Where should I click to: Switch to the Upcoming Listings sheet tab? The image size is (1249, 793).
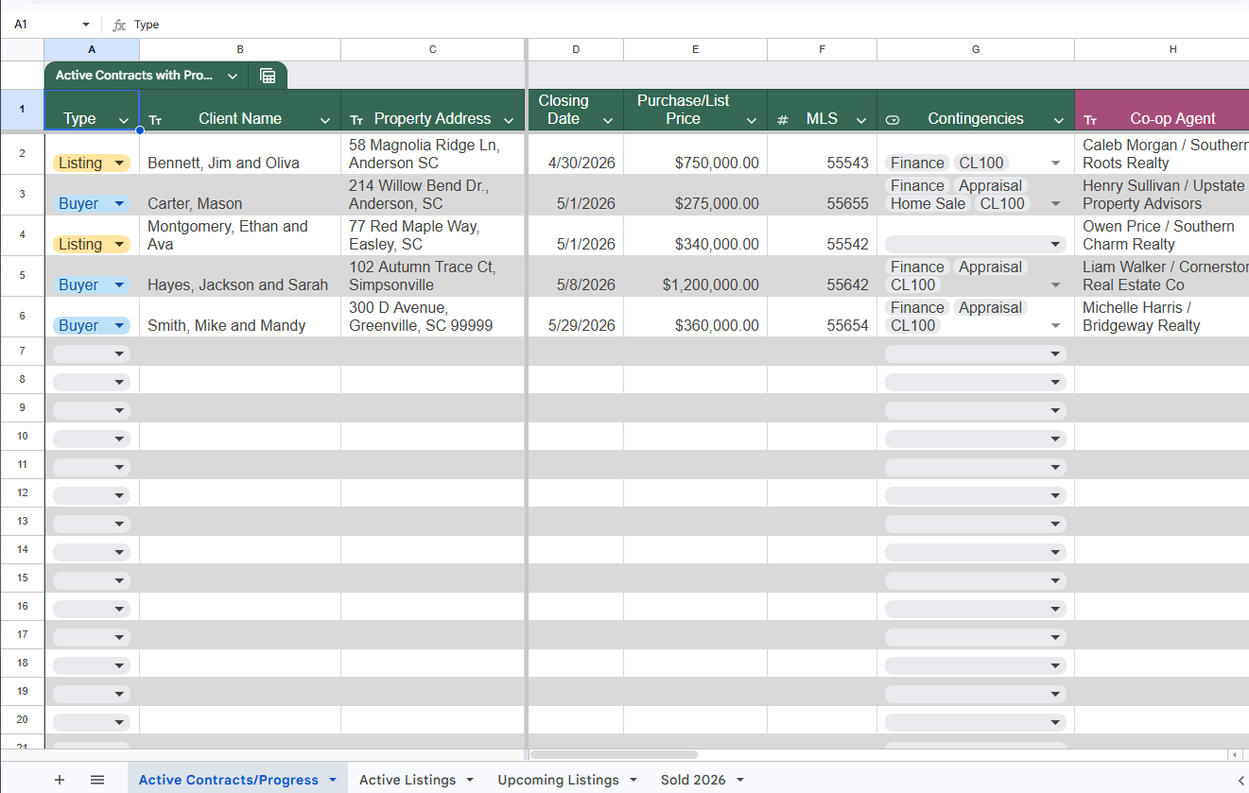(558, 780)
